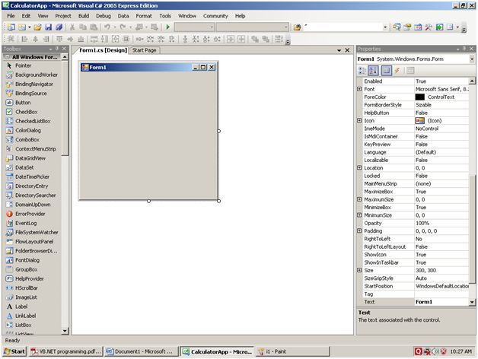Image resolution: width=478 pixels, height=359 pixels.
Task: Click the Send to Back layout icon
Action: pyautogui.click(x=266, y=39)
